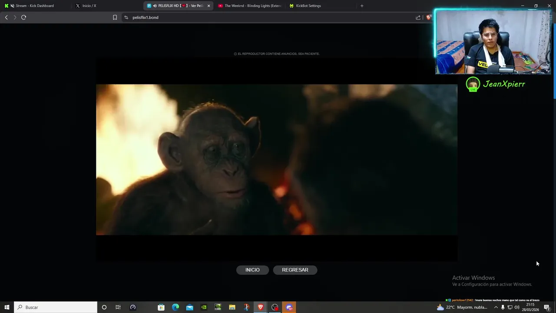Image resolution: width=556 pixels, height=313 pixels.
Task: Open the purple app icon in taskbar
Action: click(x=289, y=307)
